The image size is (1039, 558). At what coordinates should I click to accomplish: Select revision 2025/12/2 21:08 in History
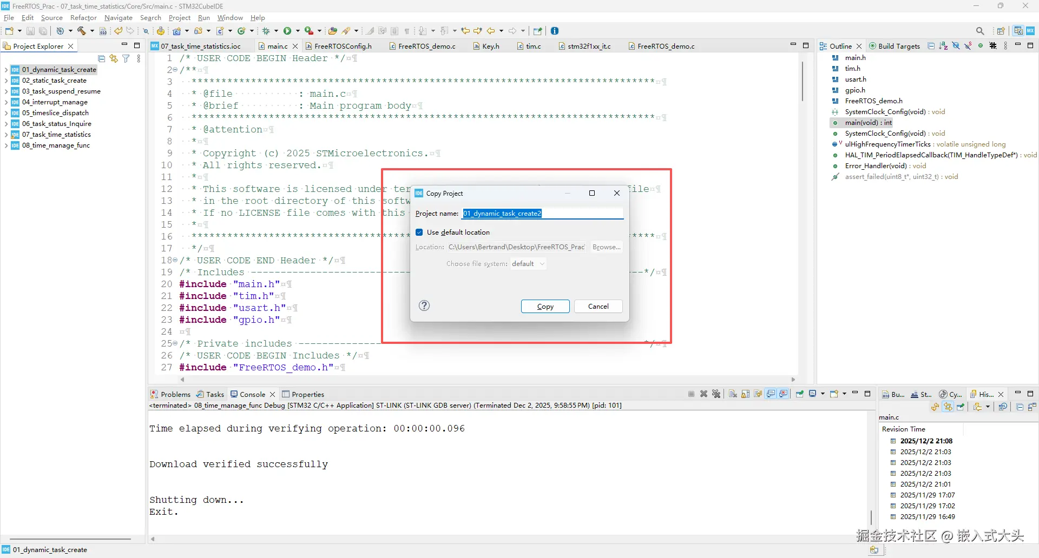click(x=926, y=441)
